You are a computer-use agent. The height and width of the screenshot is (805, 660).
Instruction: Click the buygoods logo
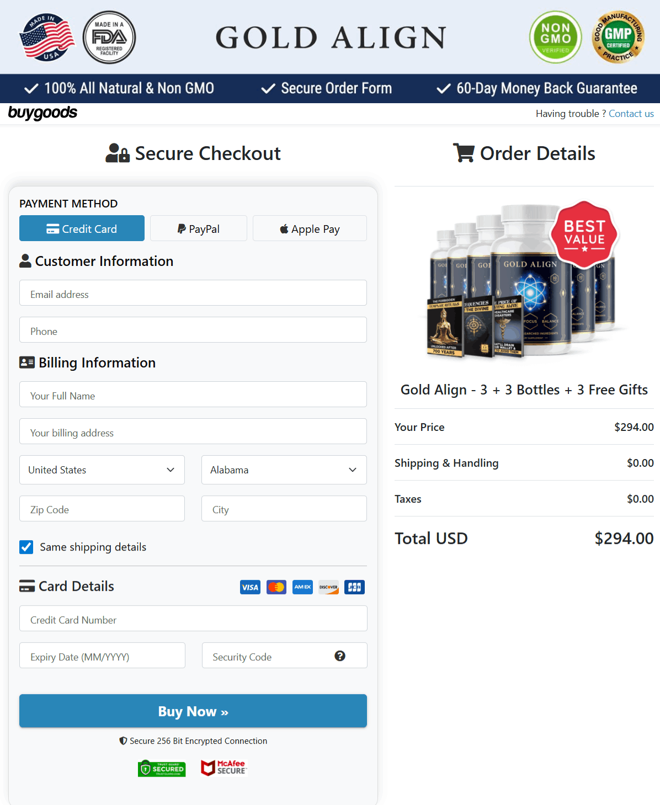[42, 113]
